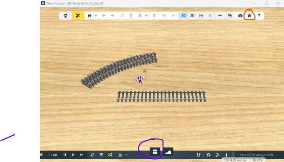Expand the save options dropdown arrow
This screenshot has height=162, width=284.
(x=96, y=16)
